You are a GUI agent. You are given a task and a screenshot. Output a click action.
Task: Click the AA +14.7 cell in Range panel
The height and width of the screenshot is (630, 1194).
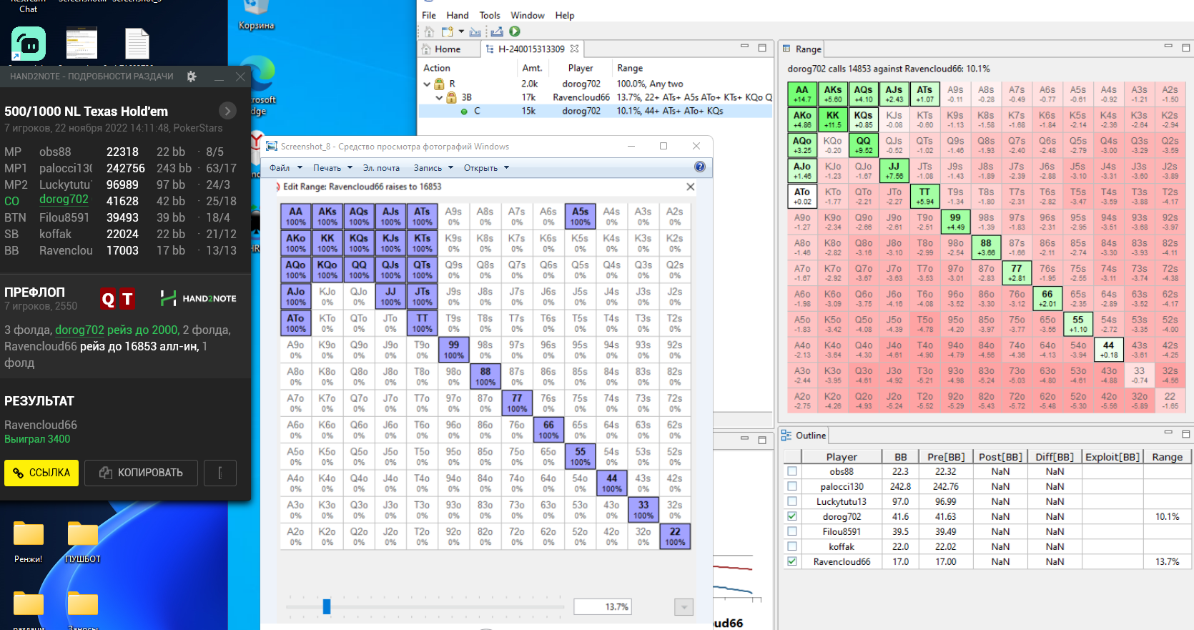point(802,94)
